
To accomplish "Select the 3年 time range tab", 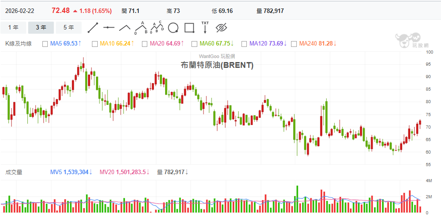I will click(x=41, y=28).
